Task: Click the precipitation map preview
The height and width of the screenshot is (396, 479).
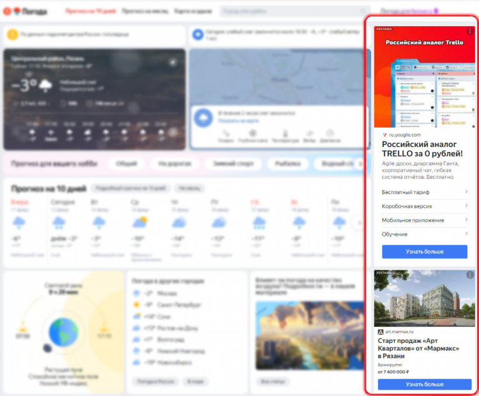Action: [x=278, y=78]
